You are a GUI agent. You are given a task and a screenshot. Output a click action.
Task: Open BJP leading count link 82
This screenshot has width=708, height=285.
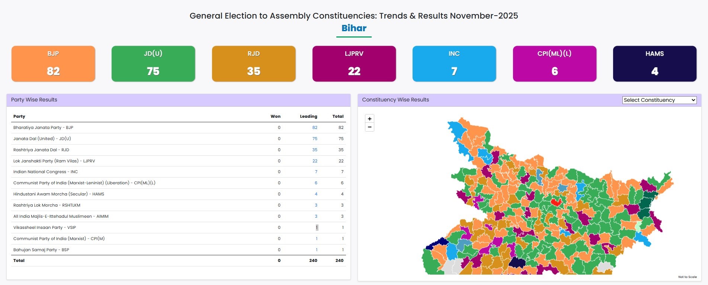[x=315, y=127]
